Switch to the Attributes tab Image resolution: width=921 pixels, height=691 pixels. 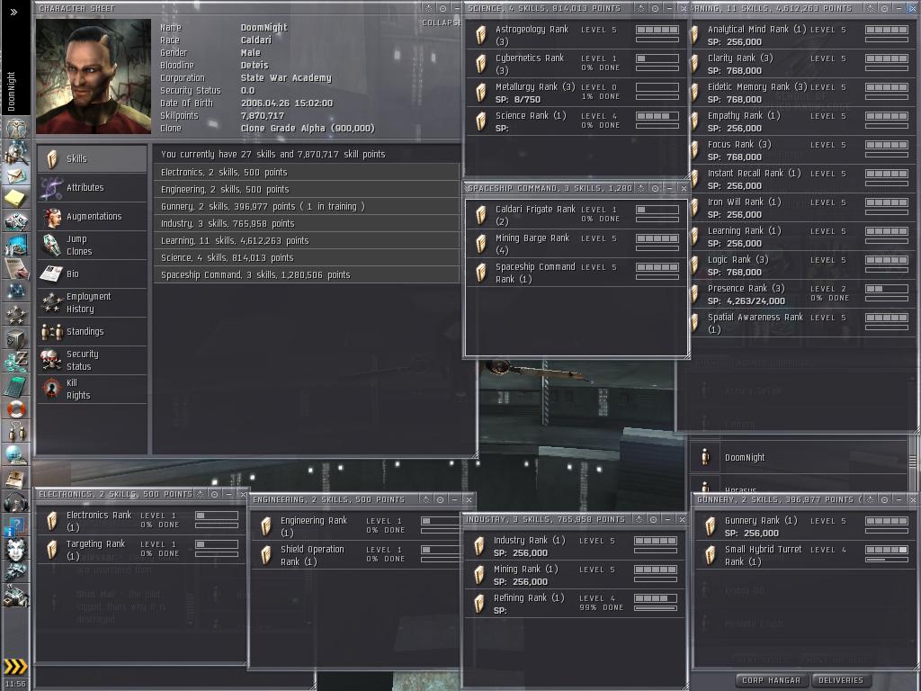pos(93,187)
